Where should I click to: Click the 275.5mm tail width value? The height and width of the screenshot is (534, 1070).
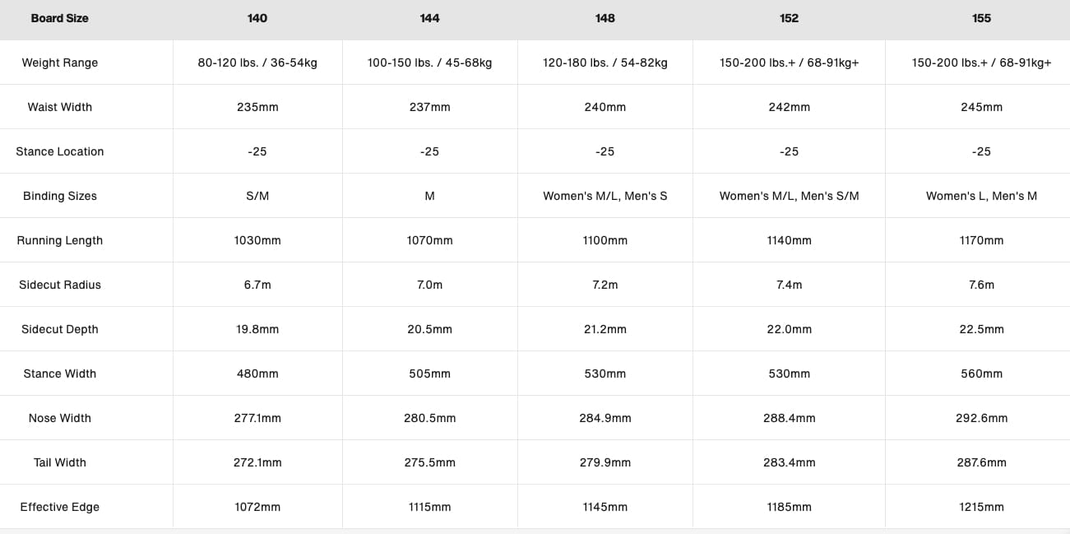(x=429, y=462)
